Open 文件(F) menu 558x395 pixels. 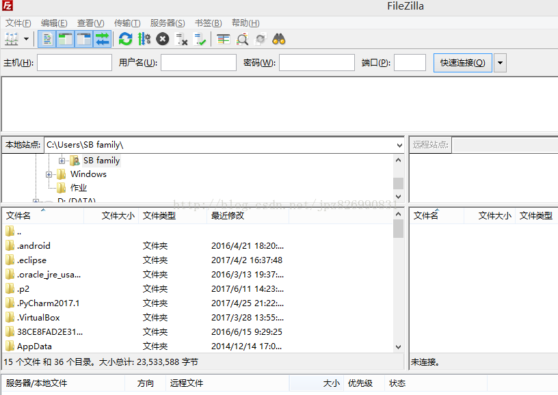[x=18, y=23]
